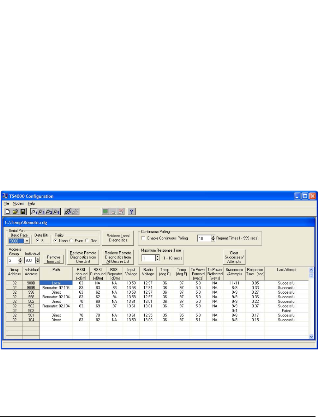Click the 0.05 Response Time cell
Screen dimensions: 318x417
255,283
